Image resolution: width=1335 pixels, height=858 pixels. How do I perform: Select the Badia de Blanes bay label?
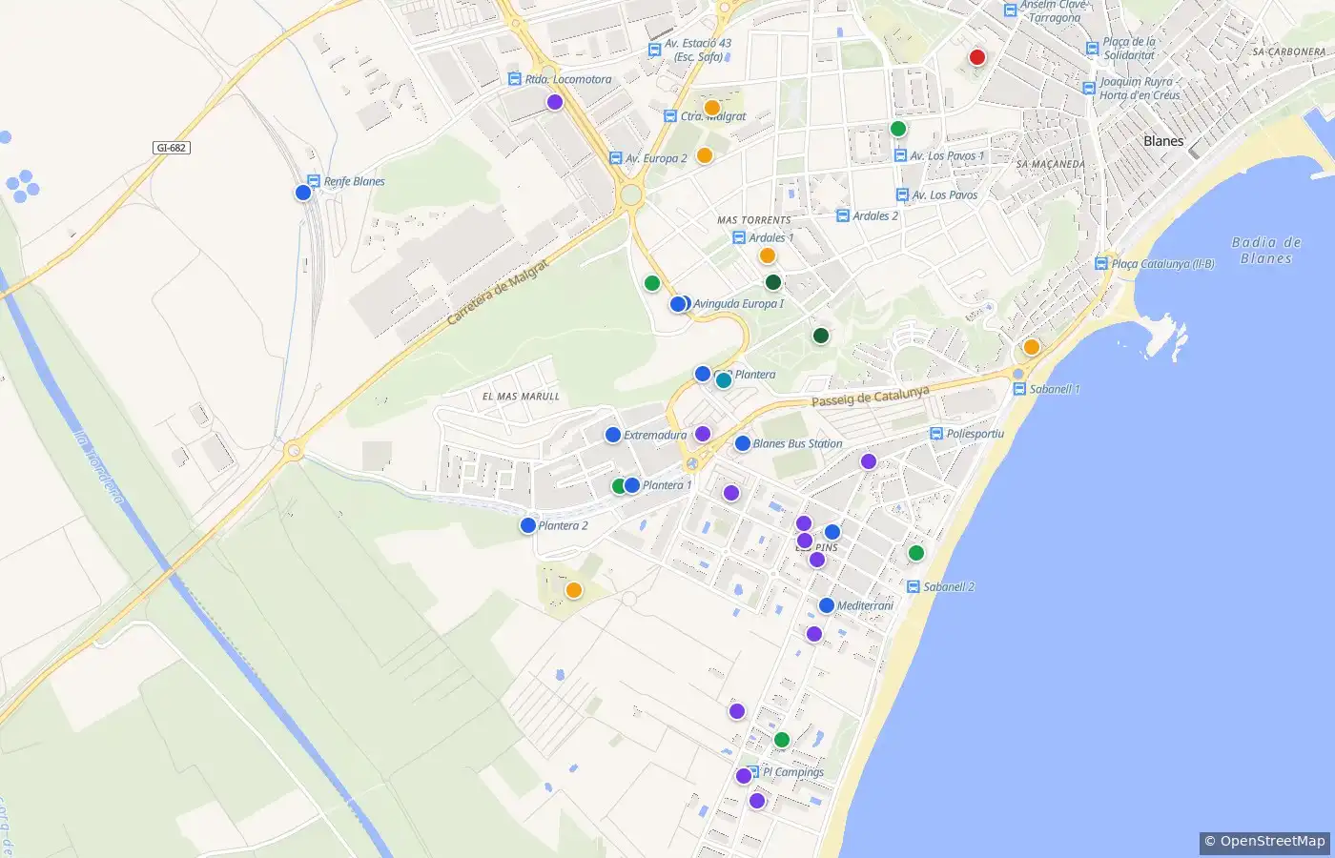(x=1266, y=251)
